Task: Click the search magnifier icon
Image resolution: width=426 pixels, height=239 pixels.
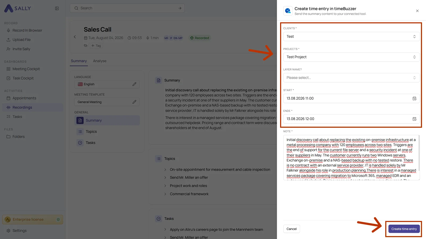Action: (76, 8)
